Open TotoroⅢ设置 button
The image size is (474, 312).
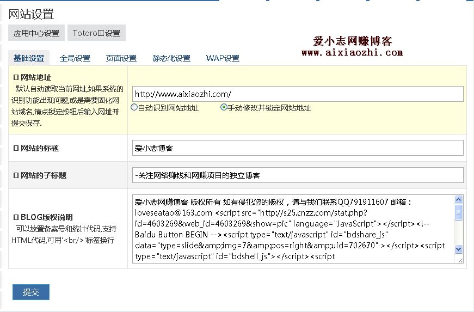click(96, 33)
